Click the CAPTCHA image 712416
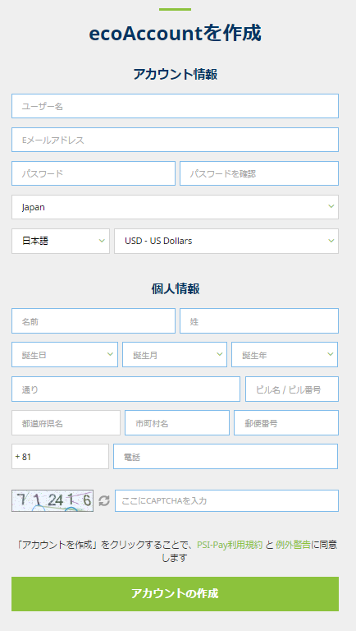The image size is (356, 631). tap(52, 500)
